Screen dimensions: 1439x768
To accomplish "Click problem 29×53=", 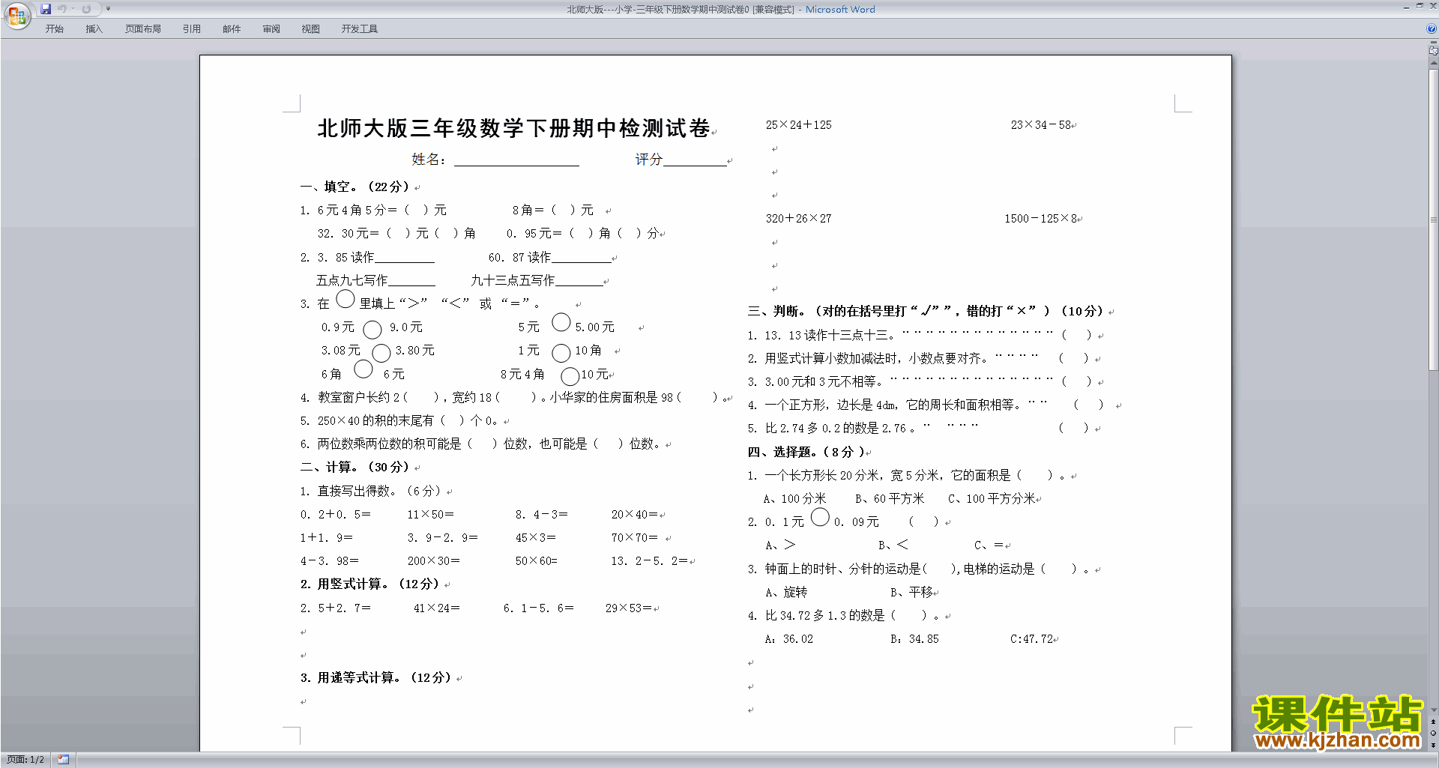I will [628, 608].
